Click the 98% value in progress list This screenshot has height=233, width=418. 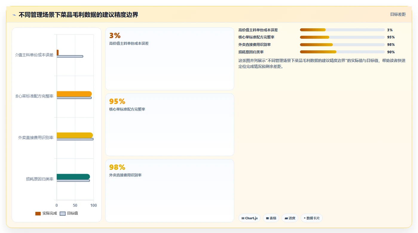[x=391, y=45]
